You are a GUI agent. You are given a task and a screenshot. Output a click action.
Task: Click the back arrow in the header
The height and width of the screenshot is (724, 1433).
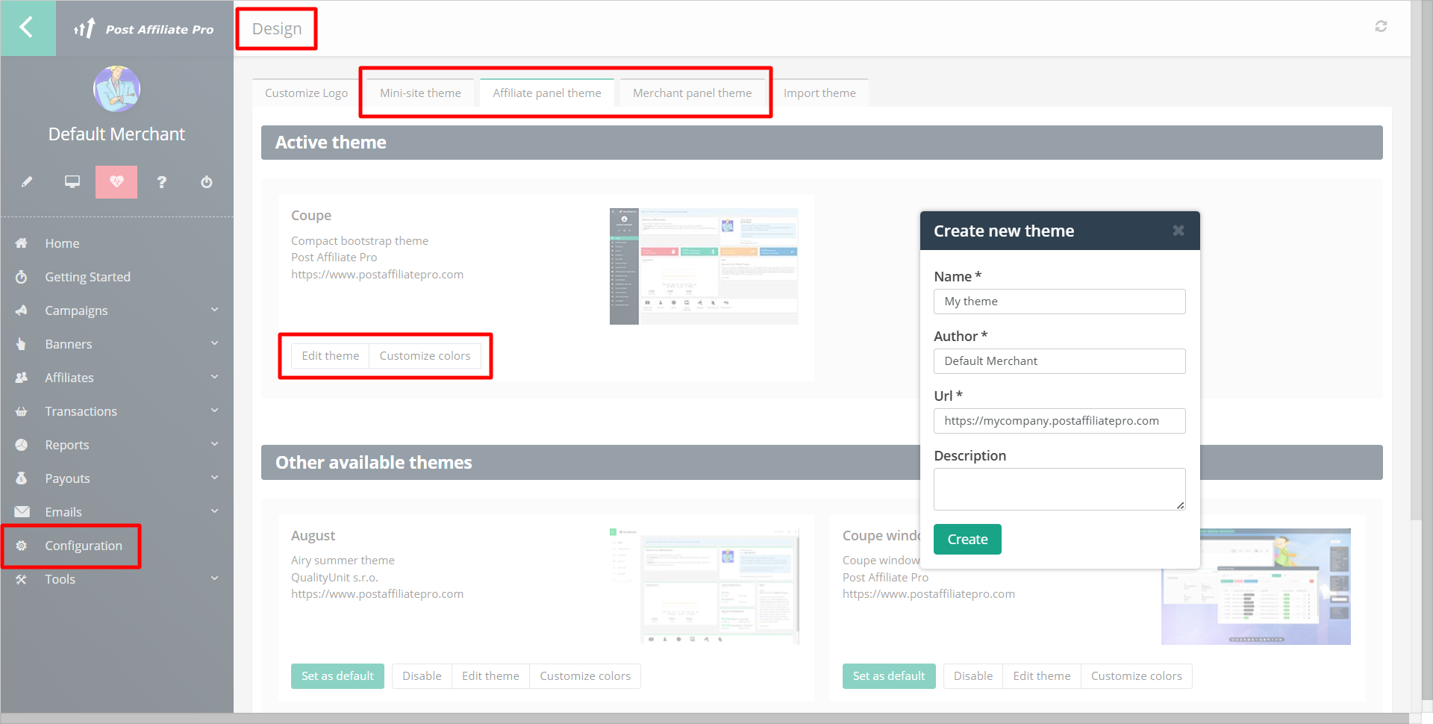(27, 28)
